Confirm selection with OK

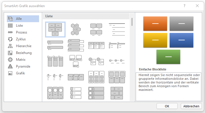click(x=167, y=106)
